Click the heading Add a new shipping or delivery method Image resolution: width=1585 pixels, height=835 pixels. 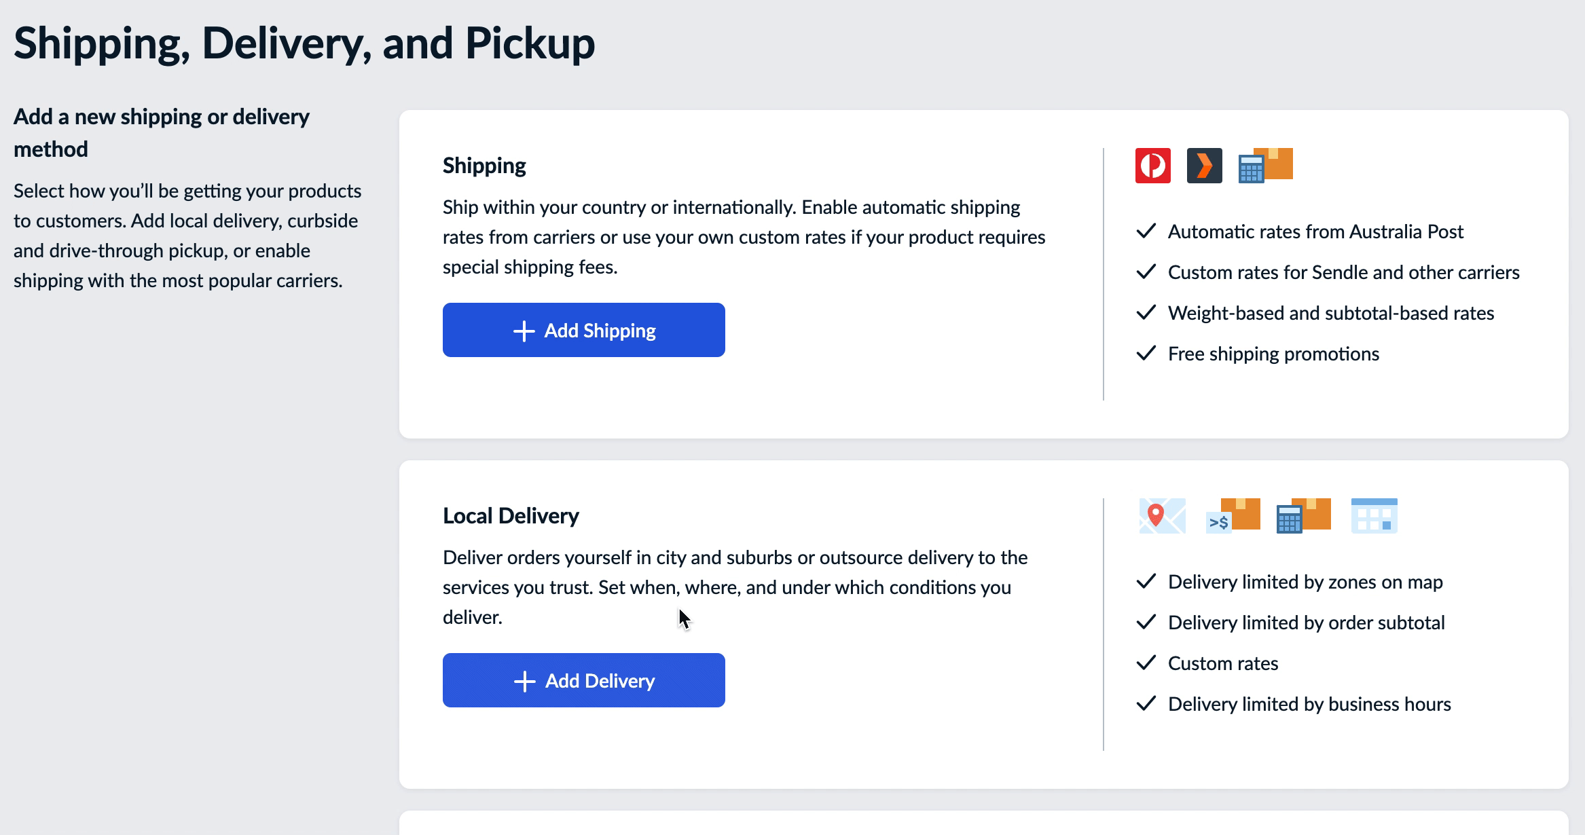point(162,133)
